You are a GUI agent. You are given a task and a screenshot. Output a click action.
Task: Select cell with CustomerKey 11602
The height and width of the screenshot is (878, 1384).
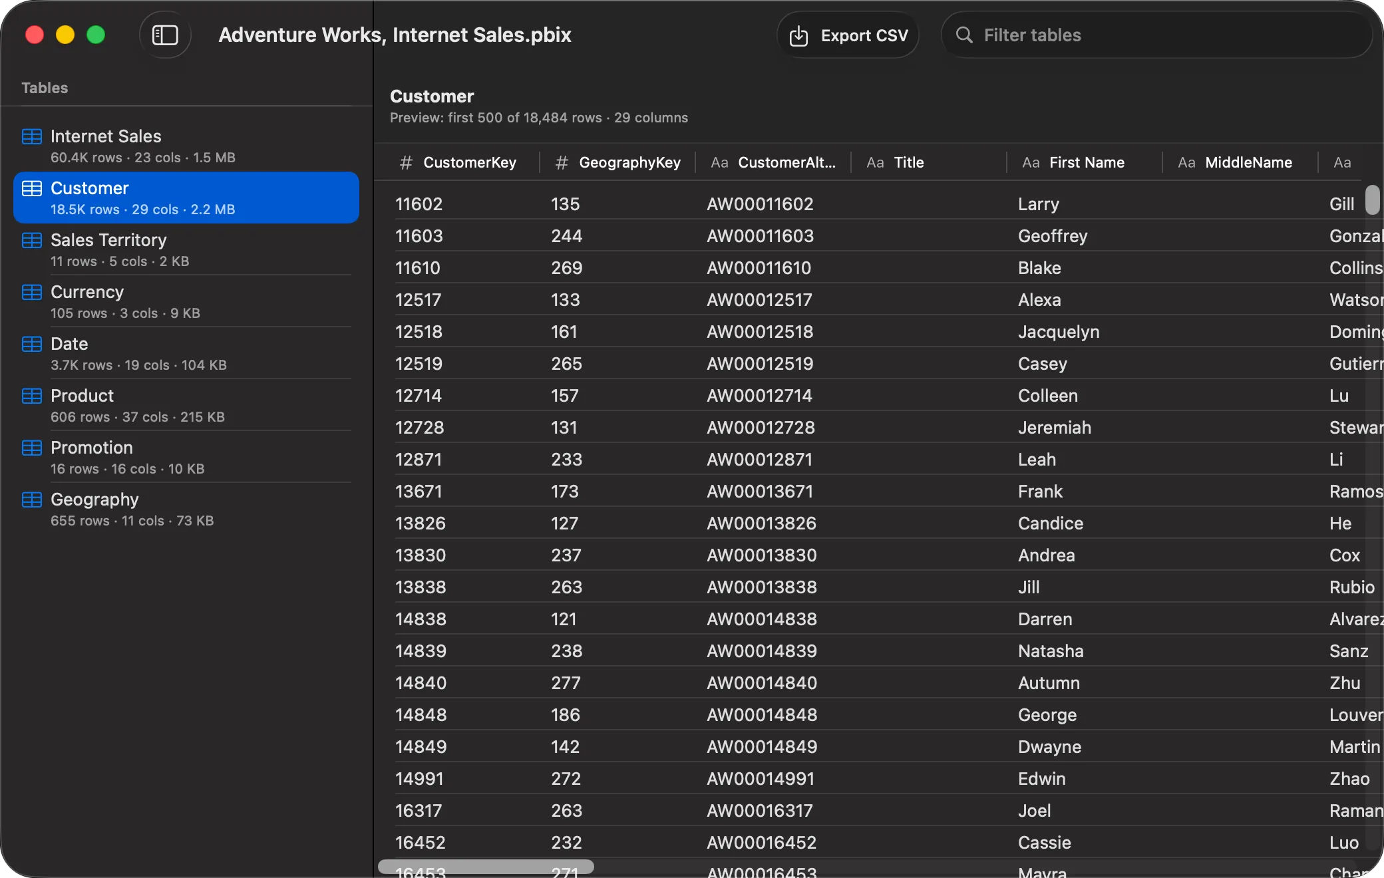click(x=419, y=204)
